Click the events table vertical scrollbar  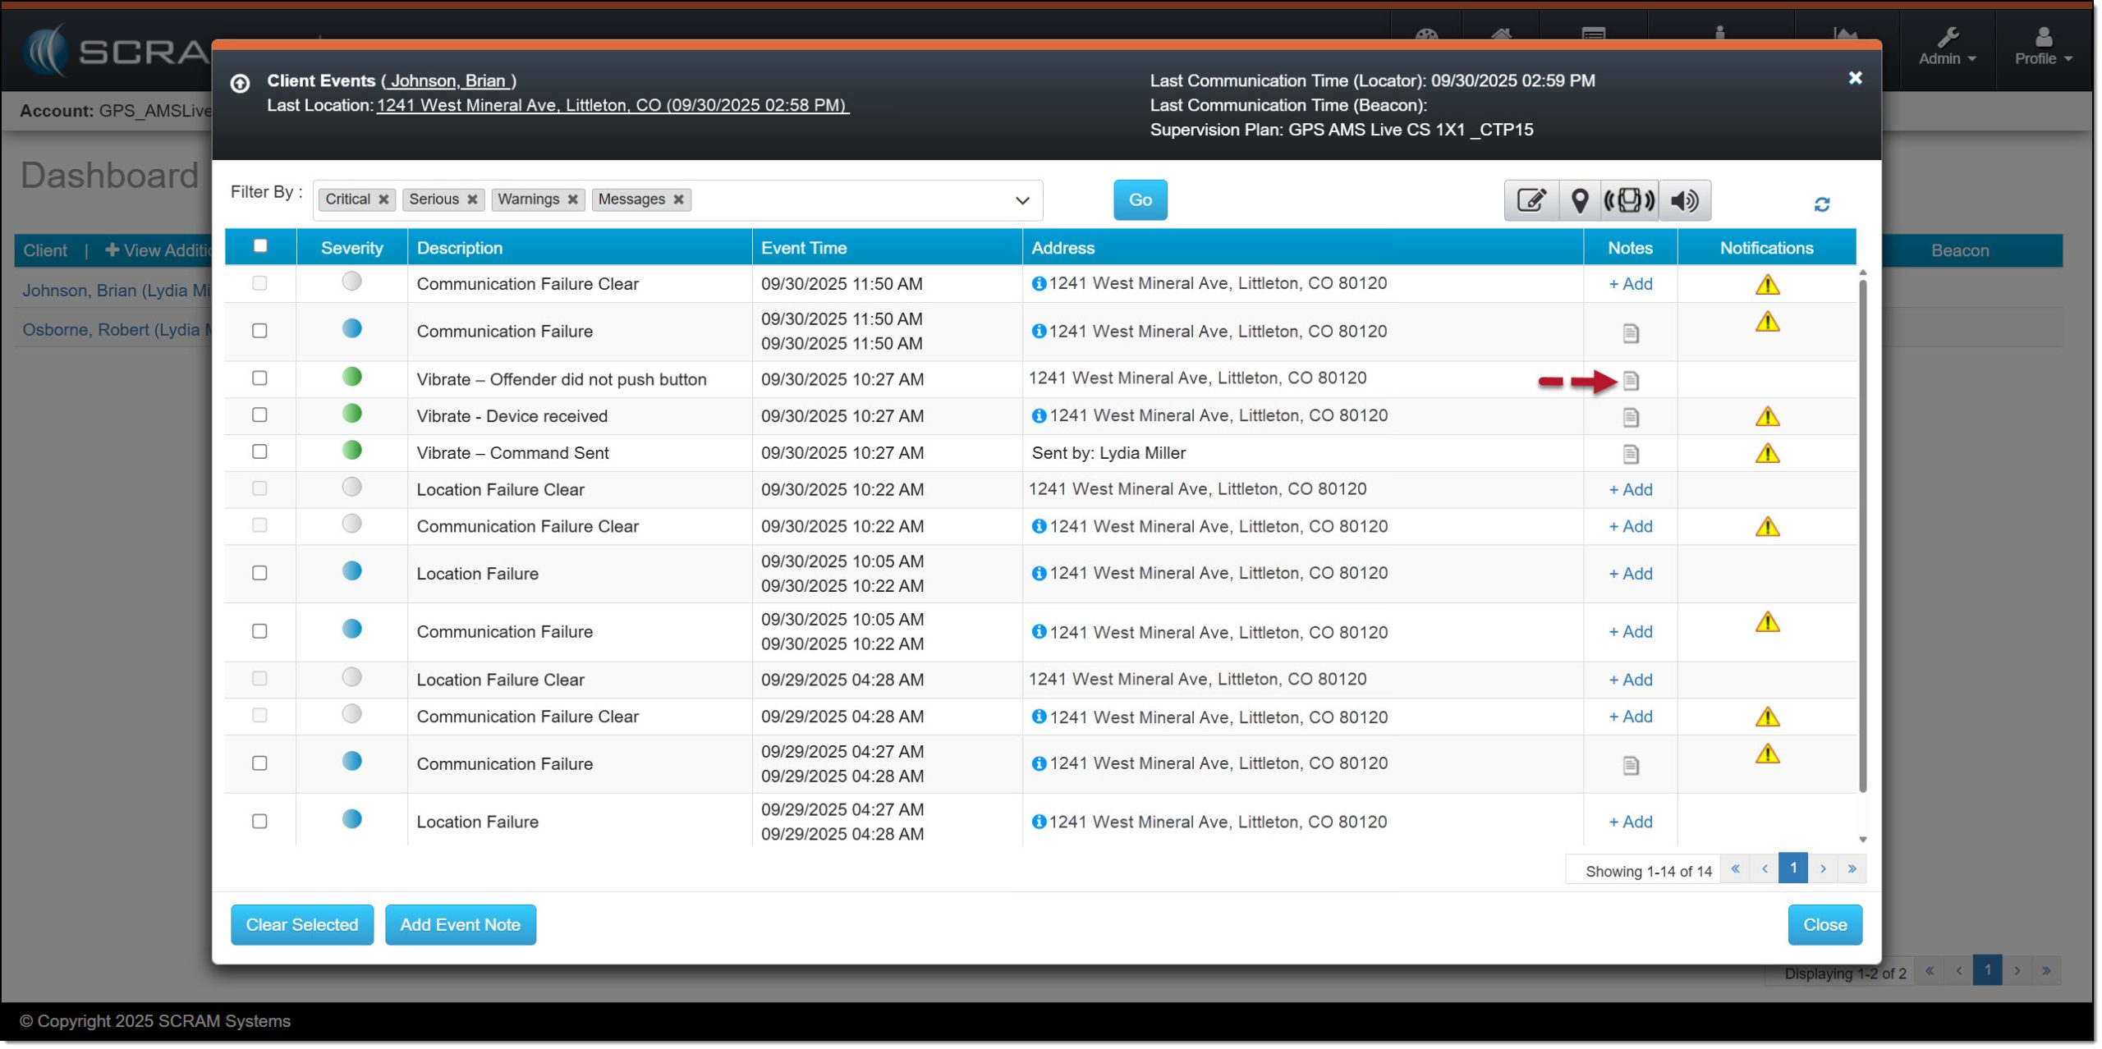click(1862, 534)
